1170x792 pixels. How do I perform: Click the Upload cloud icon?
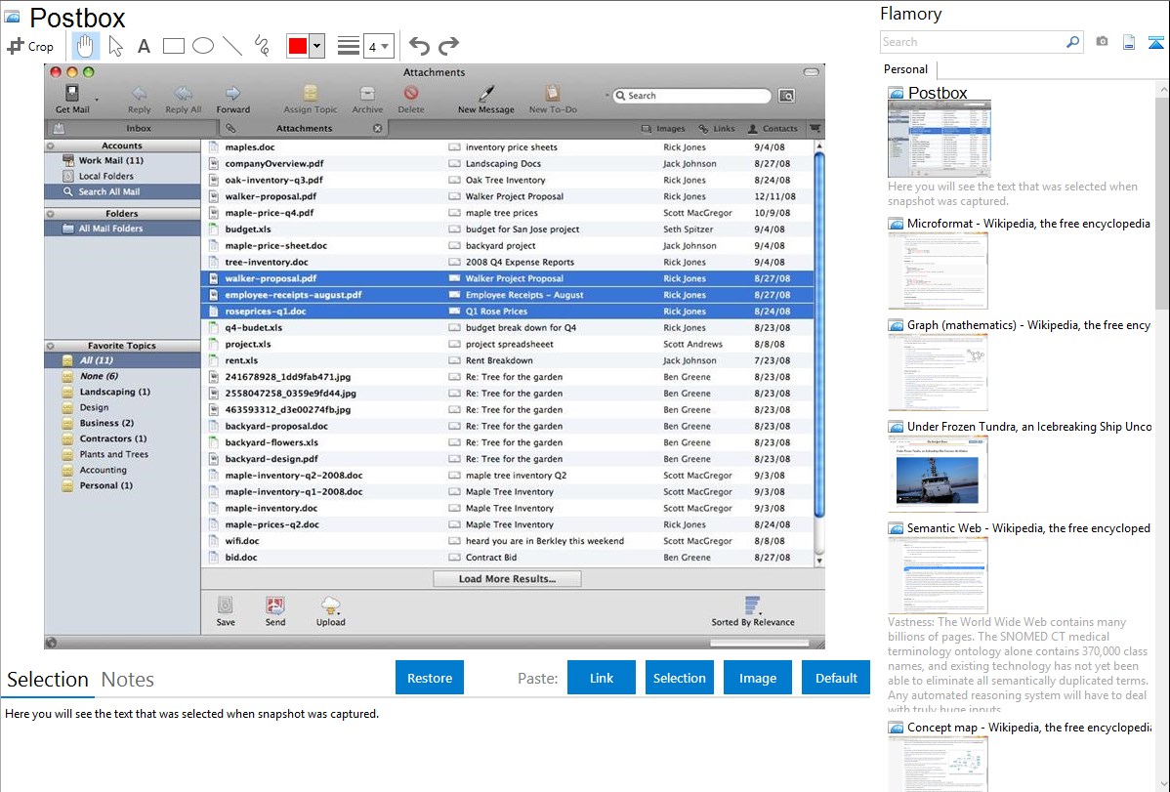[330, 605]
